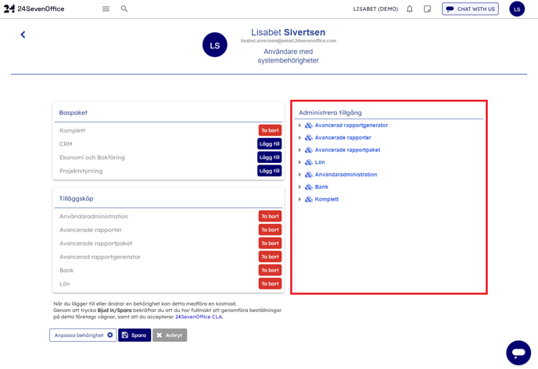Select Användaradministration in access tree
Image resolution: width=538 pixels, height=369 pixels.
tap(346, 175)
